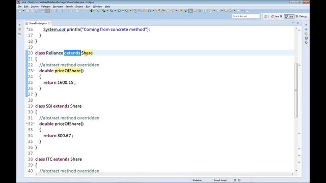
Task: Click 'class SBI extends Share' line
Action: pos(59,106)
